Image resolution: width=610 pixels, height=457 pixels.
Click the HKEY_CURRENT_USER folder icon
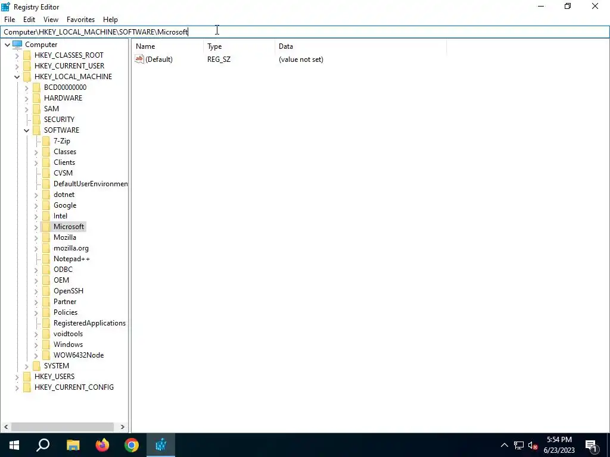coord(27,66)
